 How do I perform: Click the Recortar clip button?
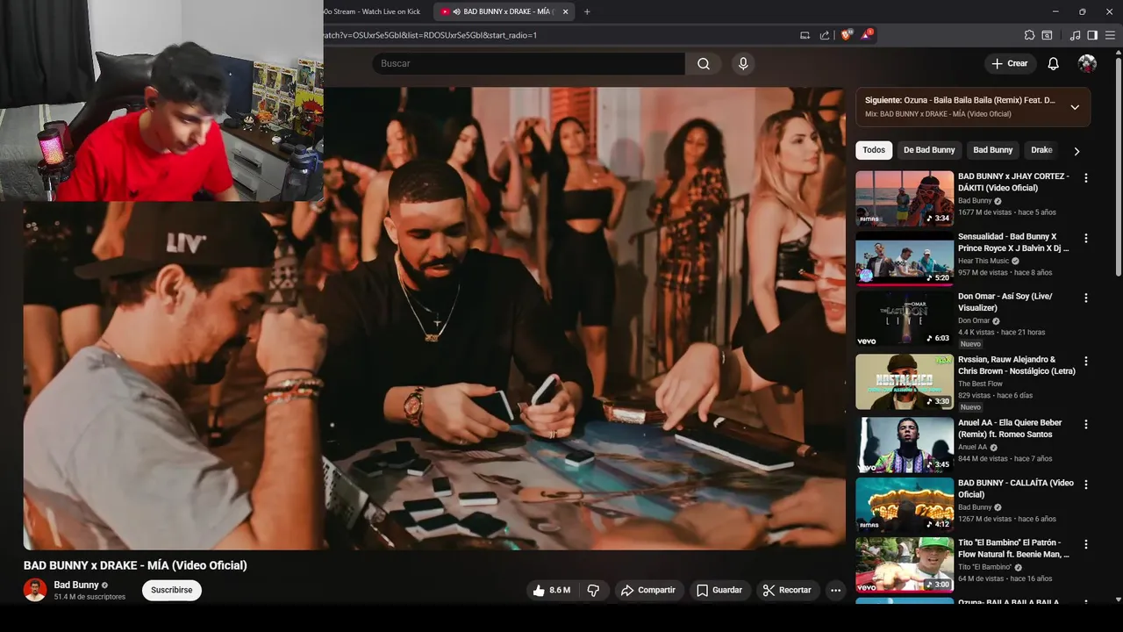[x=787, y=590]
